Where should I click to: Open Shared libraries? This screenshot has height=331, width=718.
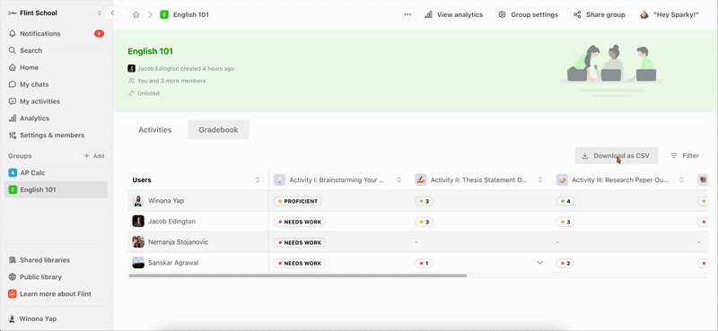(56, 260)
